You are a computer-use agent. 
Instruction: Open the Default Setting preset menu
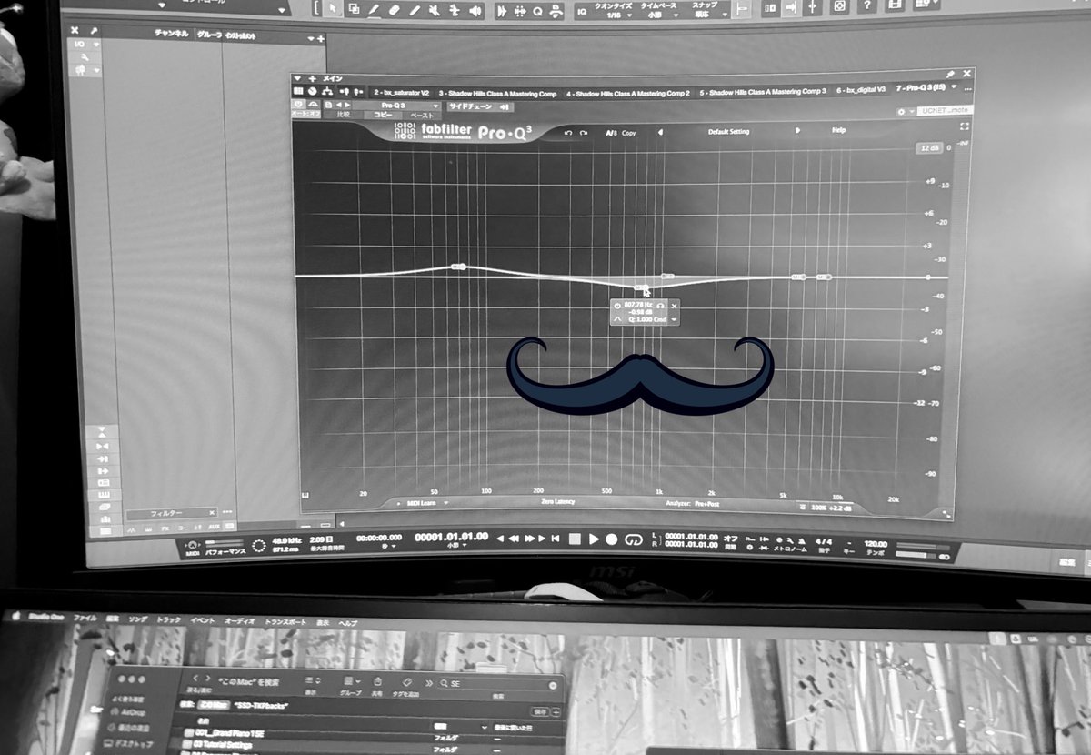(728, 132)
